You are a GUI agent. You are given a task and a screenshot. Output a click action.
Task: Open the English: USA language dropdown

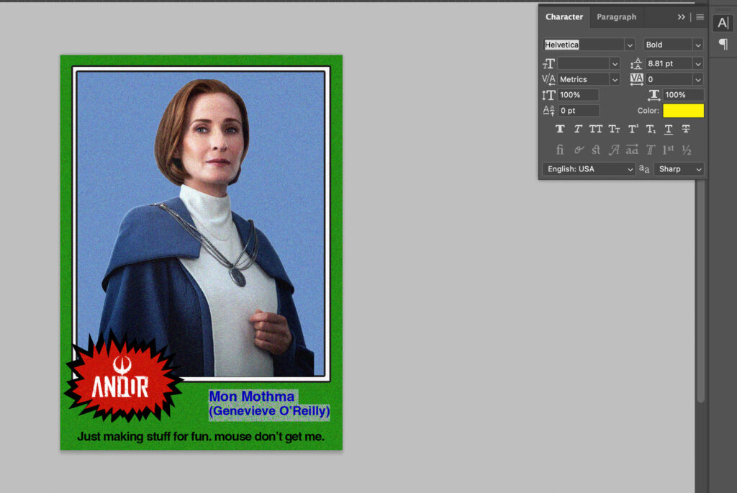tap(589, 169)
